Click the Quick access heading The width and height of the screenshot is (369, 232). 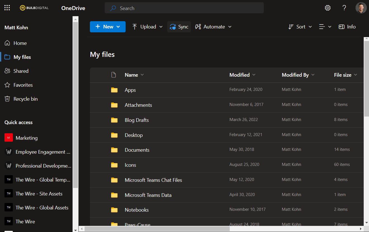point(18,122)
